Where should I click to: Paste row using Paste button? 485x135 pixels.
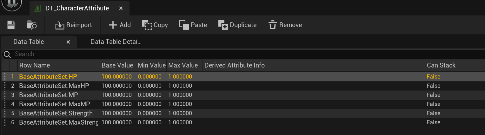point(193,25)
